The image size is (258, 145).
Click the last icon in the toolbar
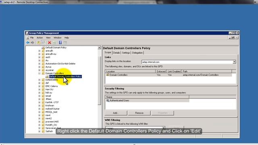[65, 43]
